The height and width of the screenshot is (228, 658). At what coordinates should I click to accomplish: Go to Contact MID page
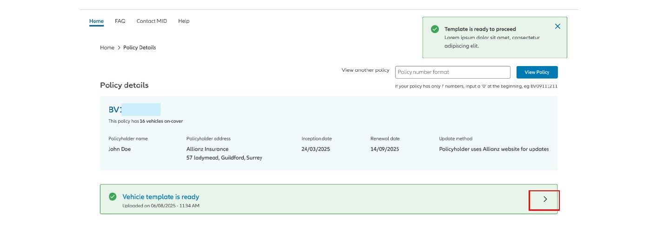tap(152, 21)
